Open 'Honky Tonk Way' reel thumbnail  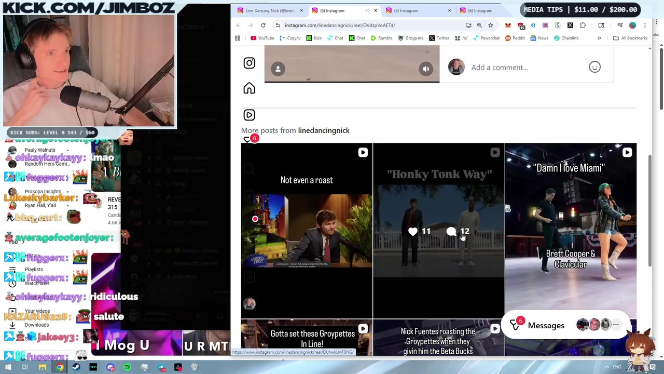pyautogui.click(x=438, y=231)
